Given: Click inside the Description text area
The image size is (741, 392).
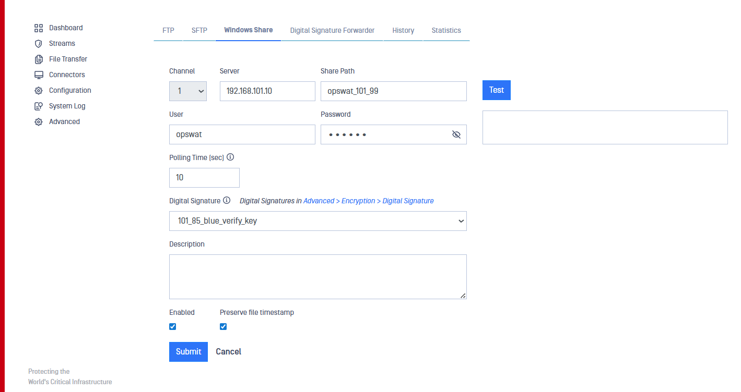Looking at the screenshot, I should [x=317, y=276].
